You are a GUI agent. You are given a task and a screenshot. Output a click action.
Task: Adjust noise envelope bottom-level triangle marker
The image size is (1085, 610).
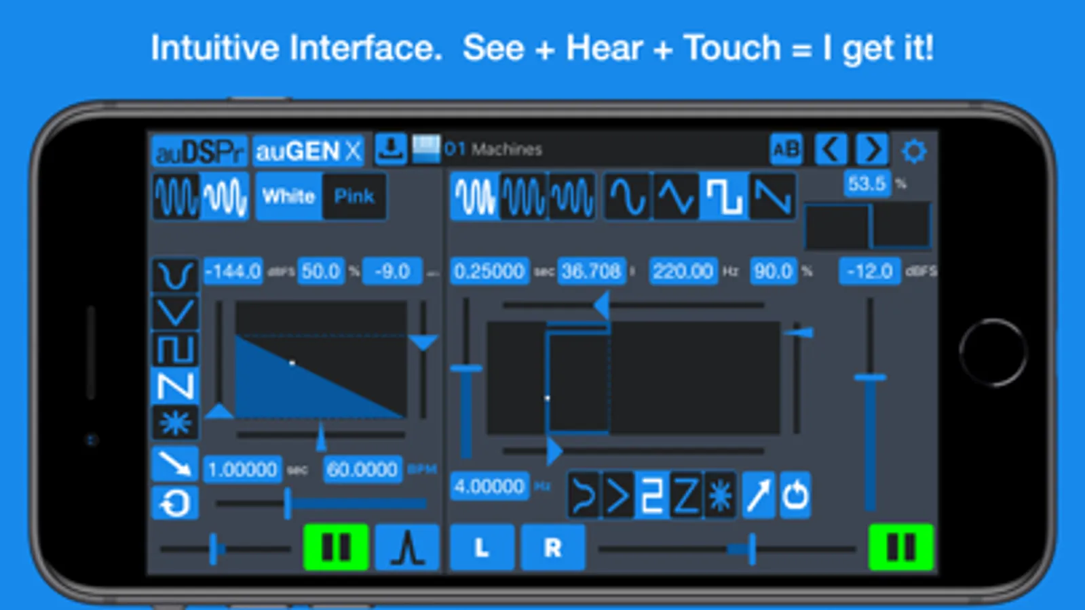coord(219,410)
